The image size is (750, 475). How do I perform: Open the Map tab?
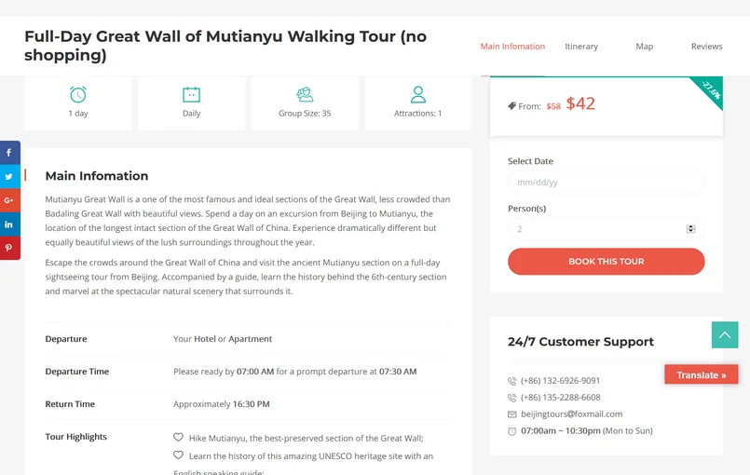click(645, 47)
